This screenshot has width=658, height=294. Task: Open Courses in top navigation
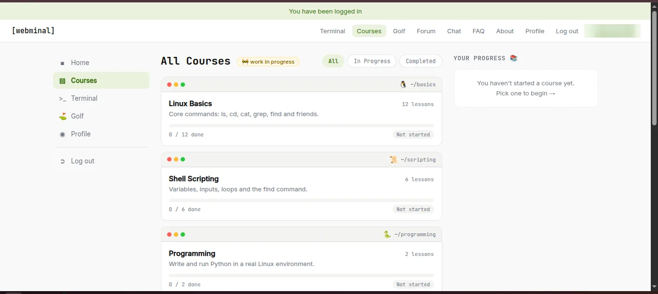click(x=369, y=31)
